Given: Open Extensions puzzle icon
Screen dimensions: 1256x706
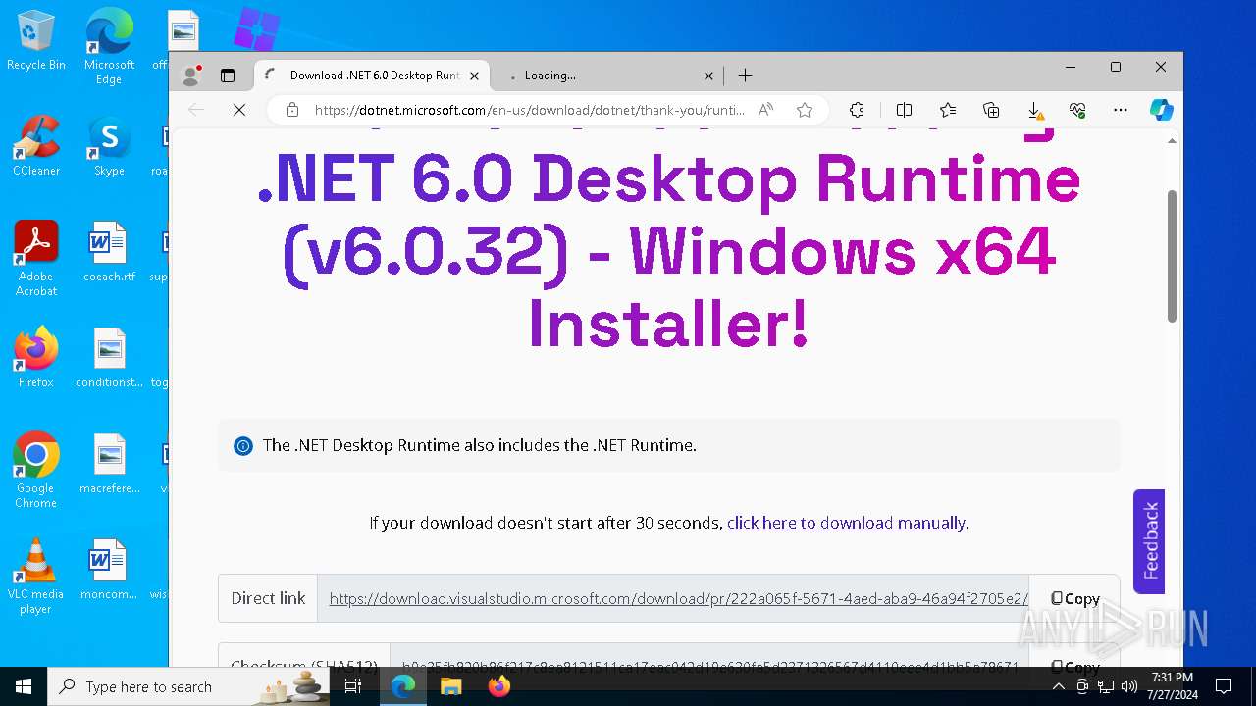Looking at the screenshot, I should click(857, 110).
